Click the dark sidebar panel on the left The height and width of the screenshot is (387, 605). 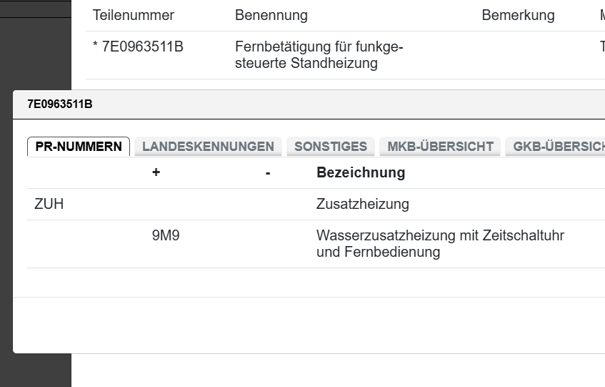click(36, 57)
